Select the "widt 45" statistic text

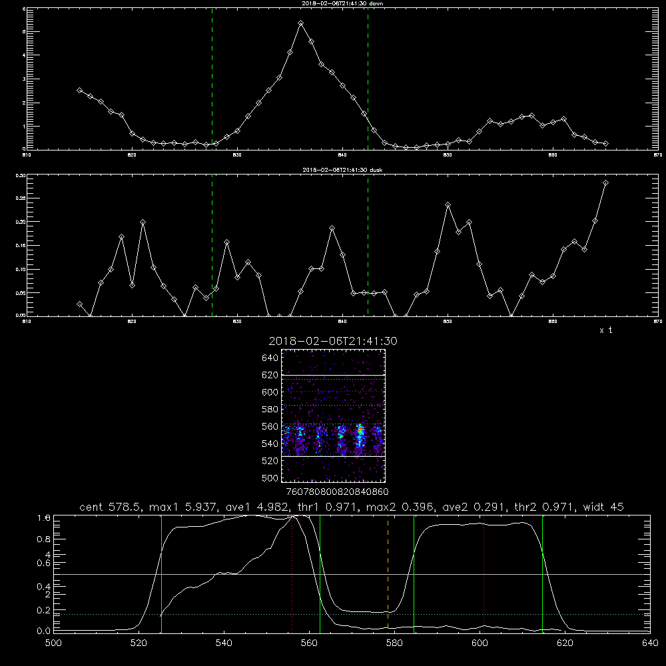[x=603, y=507]
